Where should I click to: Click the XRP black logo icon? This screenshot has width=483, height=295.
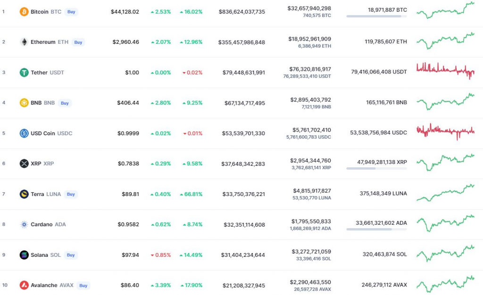(24, 164)
